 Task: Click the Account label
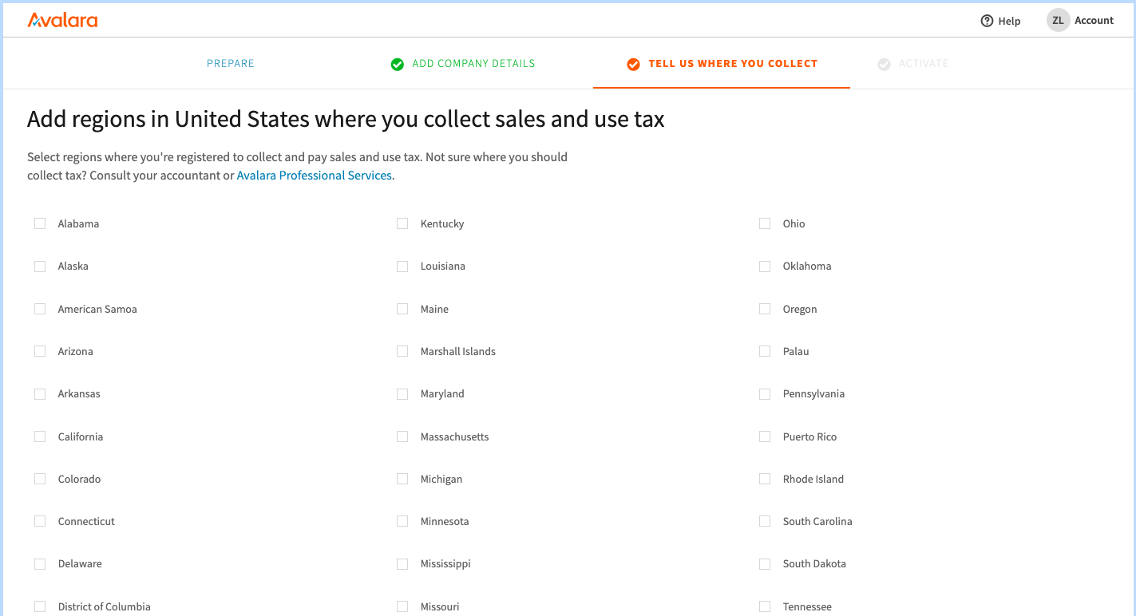(1094, 20)
